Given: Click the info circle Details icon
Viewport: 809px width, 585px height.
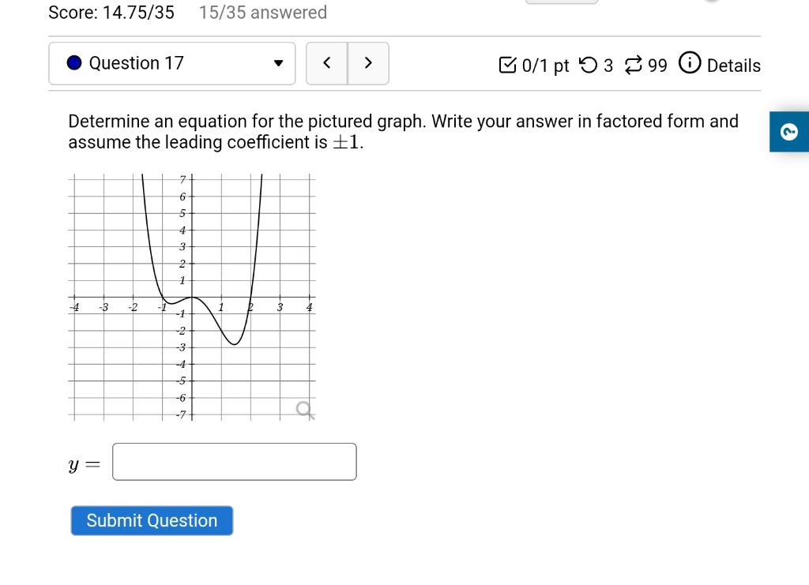Looking at the screenshot, I should click(689, 63).
